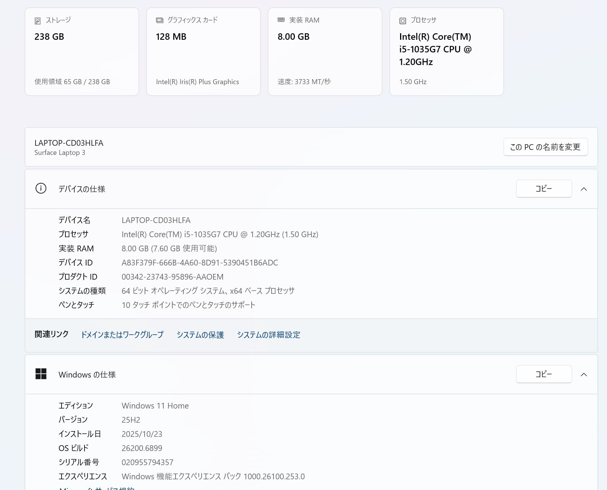Image resolution: width=607 pixels, height=490 pixels.
Task: Collapse the デバイスの仕様 section using its chevron
Action: [x=584, y=189]
